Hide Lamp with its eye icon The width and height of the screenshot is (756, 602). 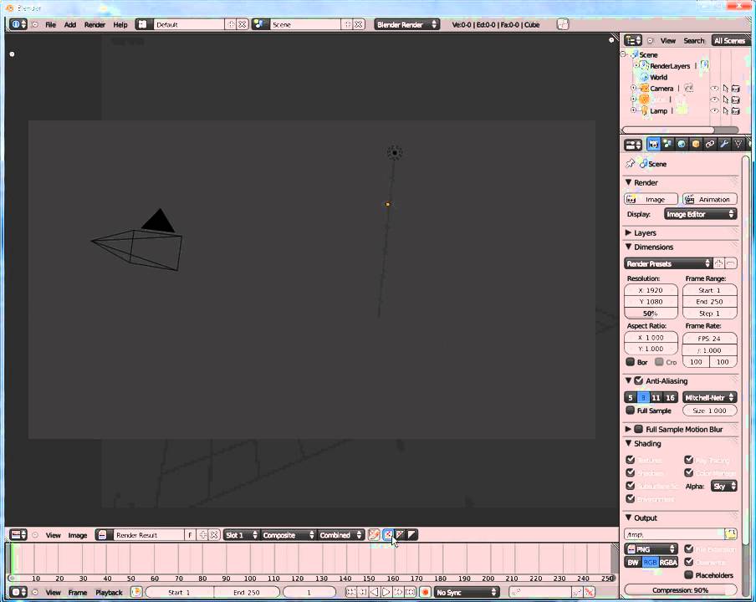click(x=714, y=111)
